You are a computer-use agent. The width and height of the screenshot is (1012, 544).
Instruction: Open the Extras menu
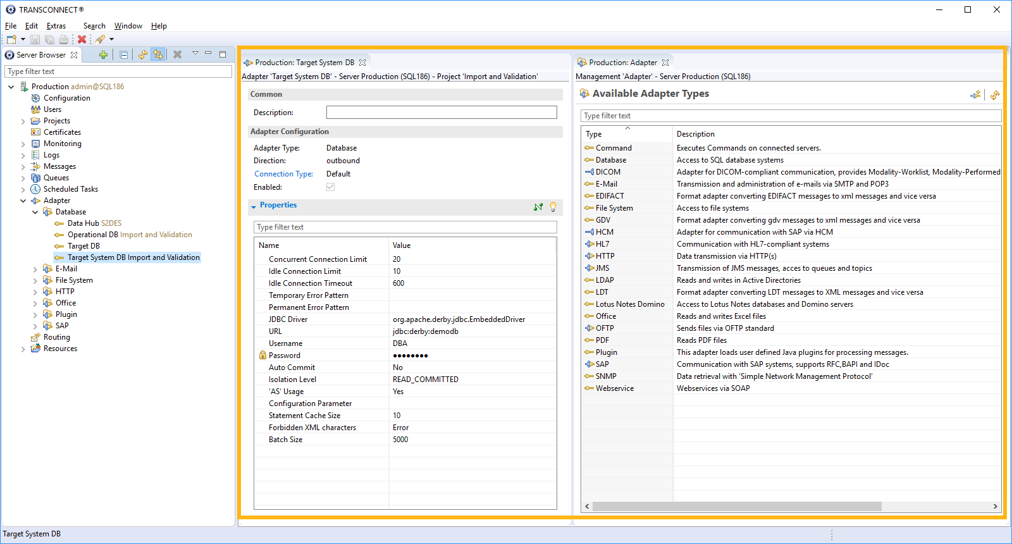(56, 26)
